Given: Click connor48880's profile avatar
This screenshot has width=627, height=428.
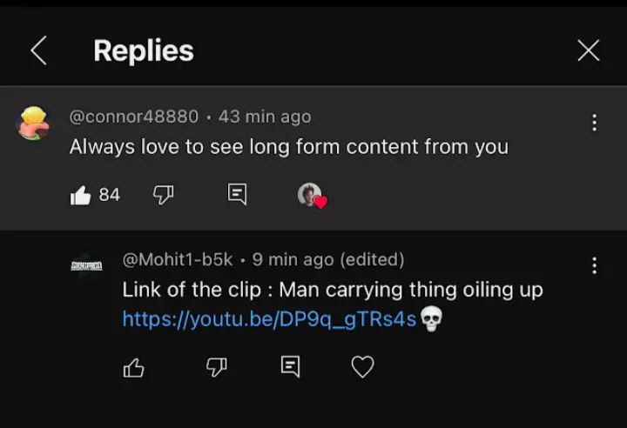Looking at the screenshot, I should [33, 124].
